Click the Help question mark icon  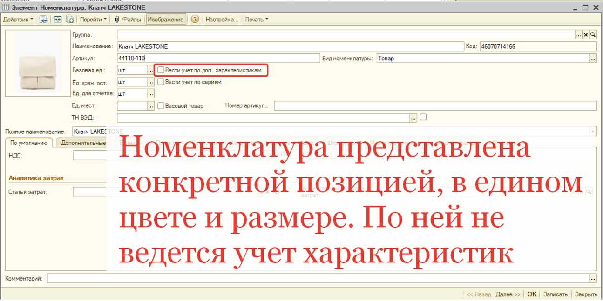tap(195, 19)
